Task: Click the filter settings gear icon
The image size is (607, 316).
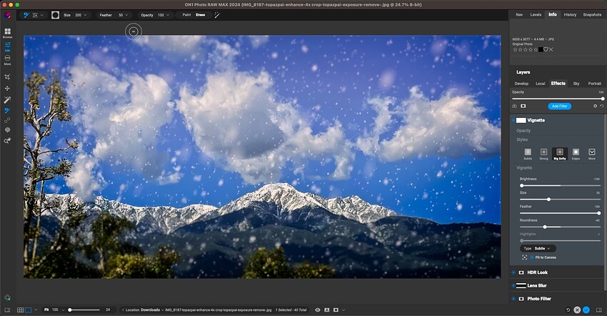Action: [x=595, y=106]
